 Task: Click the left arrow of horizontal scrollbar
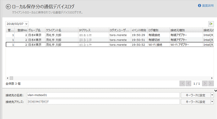[8, 78]
